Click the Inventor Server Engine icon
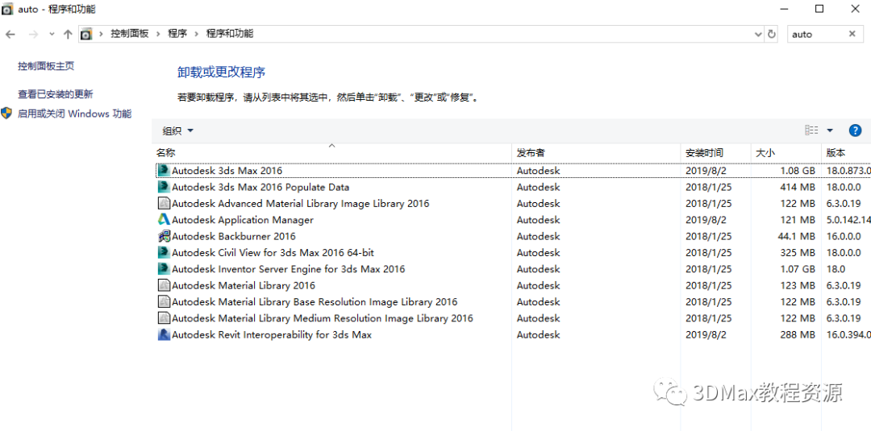The image size is (871, 431). tap(164, 269)
